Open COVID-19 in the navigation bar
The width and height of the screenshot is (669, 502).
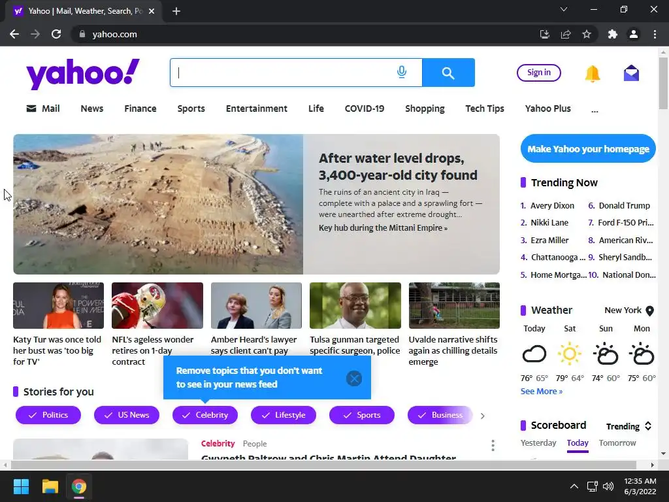(x=365, y=109)
